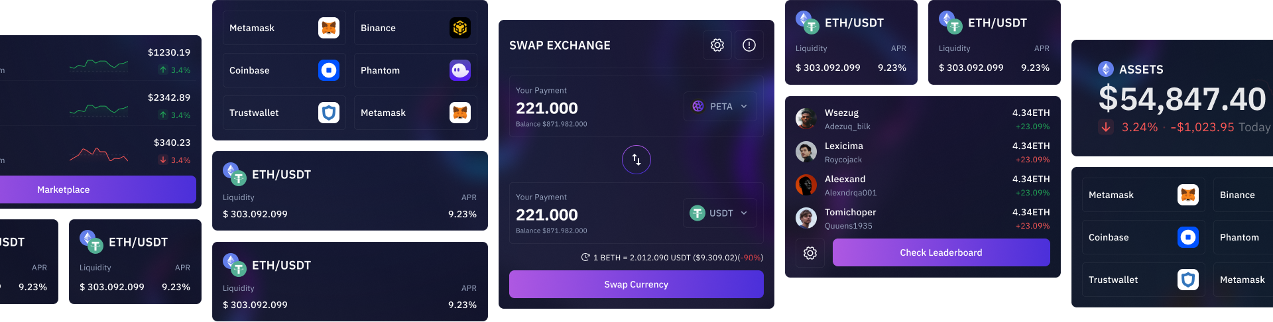Screen dimensions: 1273x322
Task: Click the Check Leaderboard button
Action: tap(941, 252)
